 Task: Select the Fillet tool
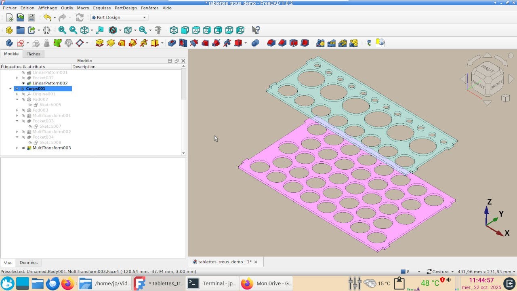click(271, 43)
